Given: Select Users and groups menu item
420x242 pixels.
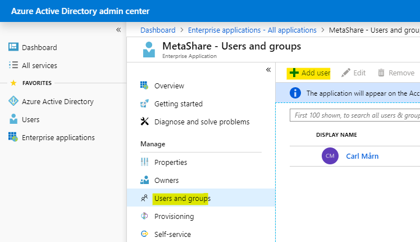Looking at the screenshot, I should click(x=201, y=198).
